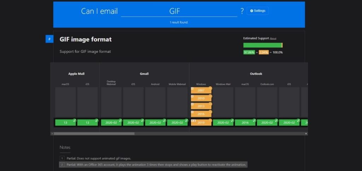The height and width of the screenshot is (171, 362).
Task: Click the scrollbar right arrow
Action: [x=306, y=134]
